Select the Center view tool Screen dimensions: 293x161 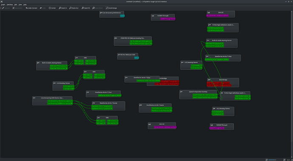pyautogui.click(x=52, y=8)
